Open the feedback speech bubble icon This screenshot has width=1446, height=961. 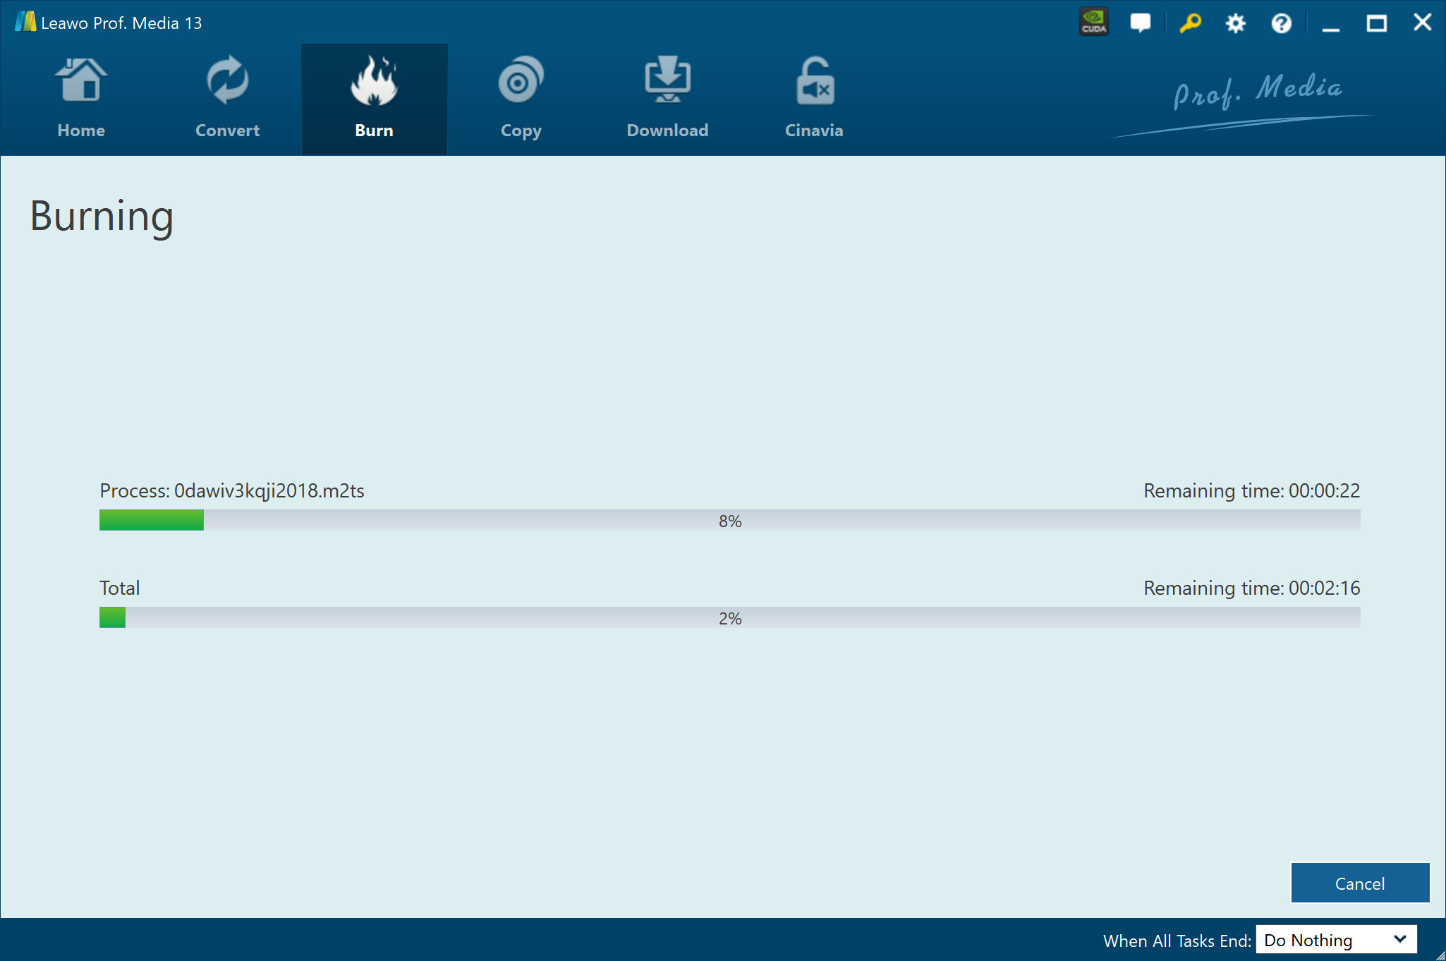(x=1140, y=23)
